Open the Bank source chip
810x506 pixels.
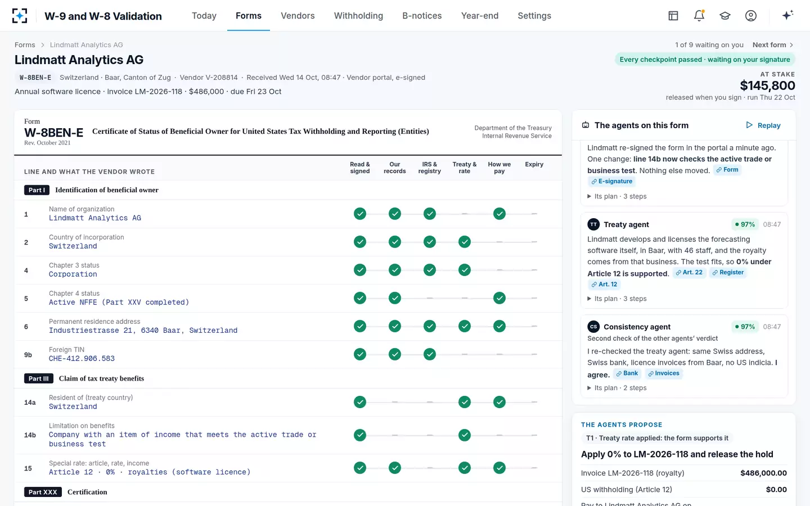627,373
